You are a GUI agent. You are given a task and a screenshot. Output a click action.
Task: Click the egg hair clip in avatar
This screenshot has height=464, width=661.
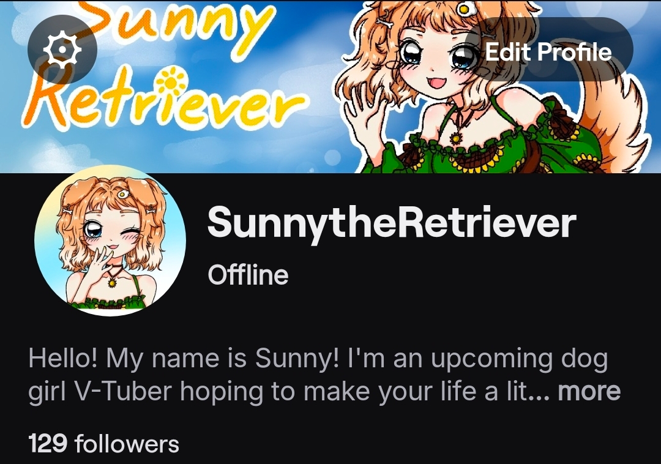[x=122, y=194]
